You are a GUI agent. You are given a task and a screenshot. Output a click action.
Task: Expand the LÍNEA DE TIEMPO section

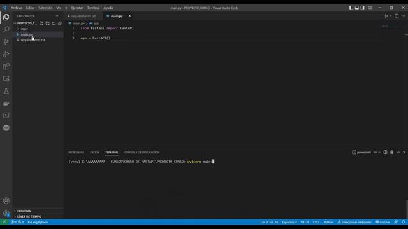29,216
